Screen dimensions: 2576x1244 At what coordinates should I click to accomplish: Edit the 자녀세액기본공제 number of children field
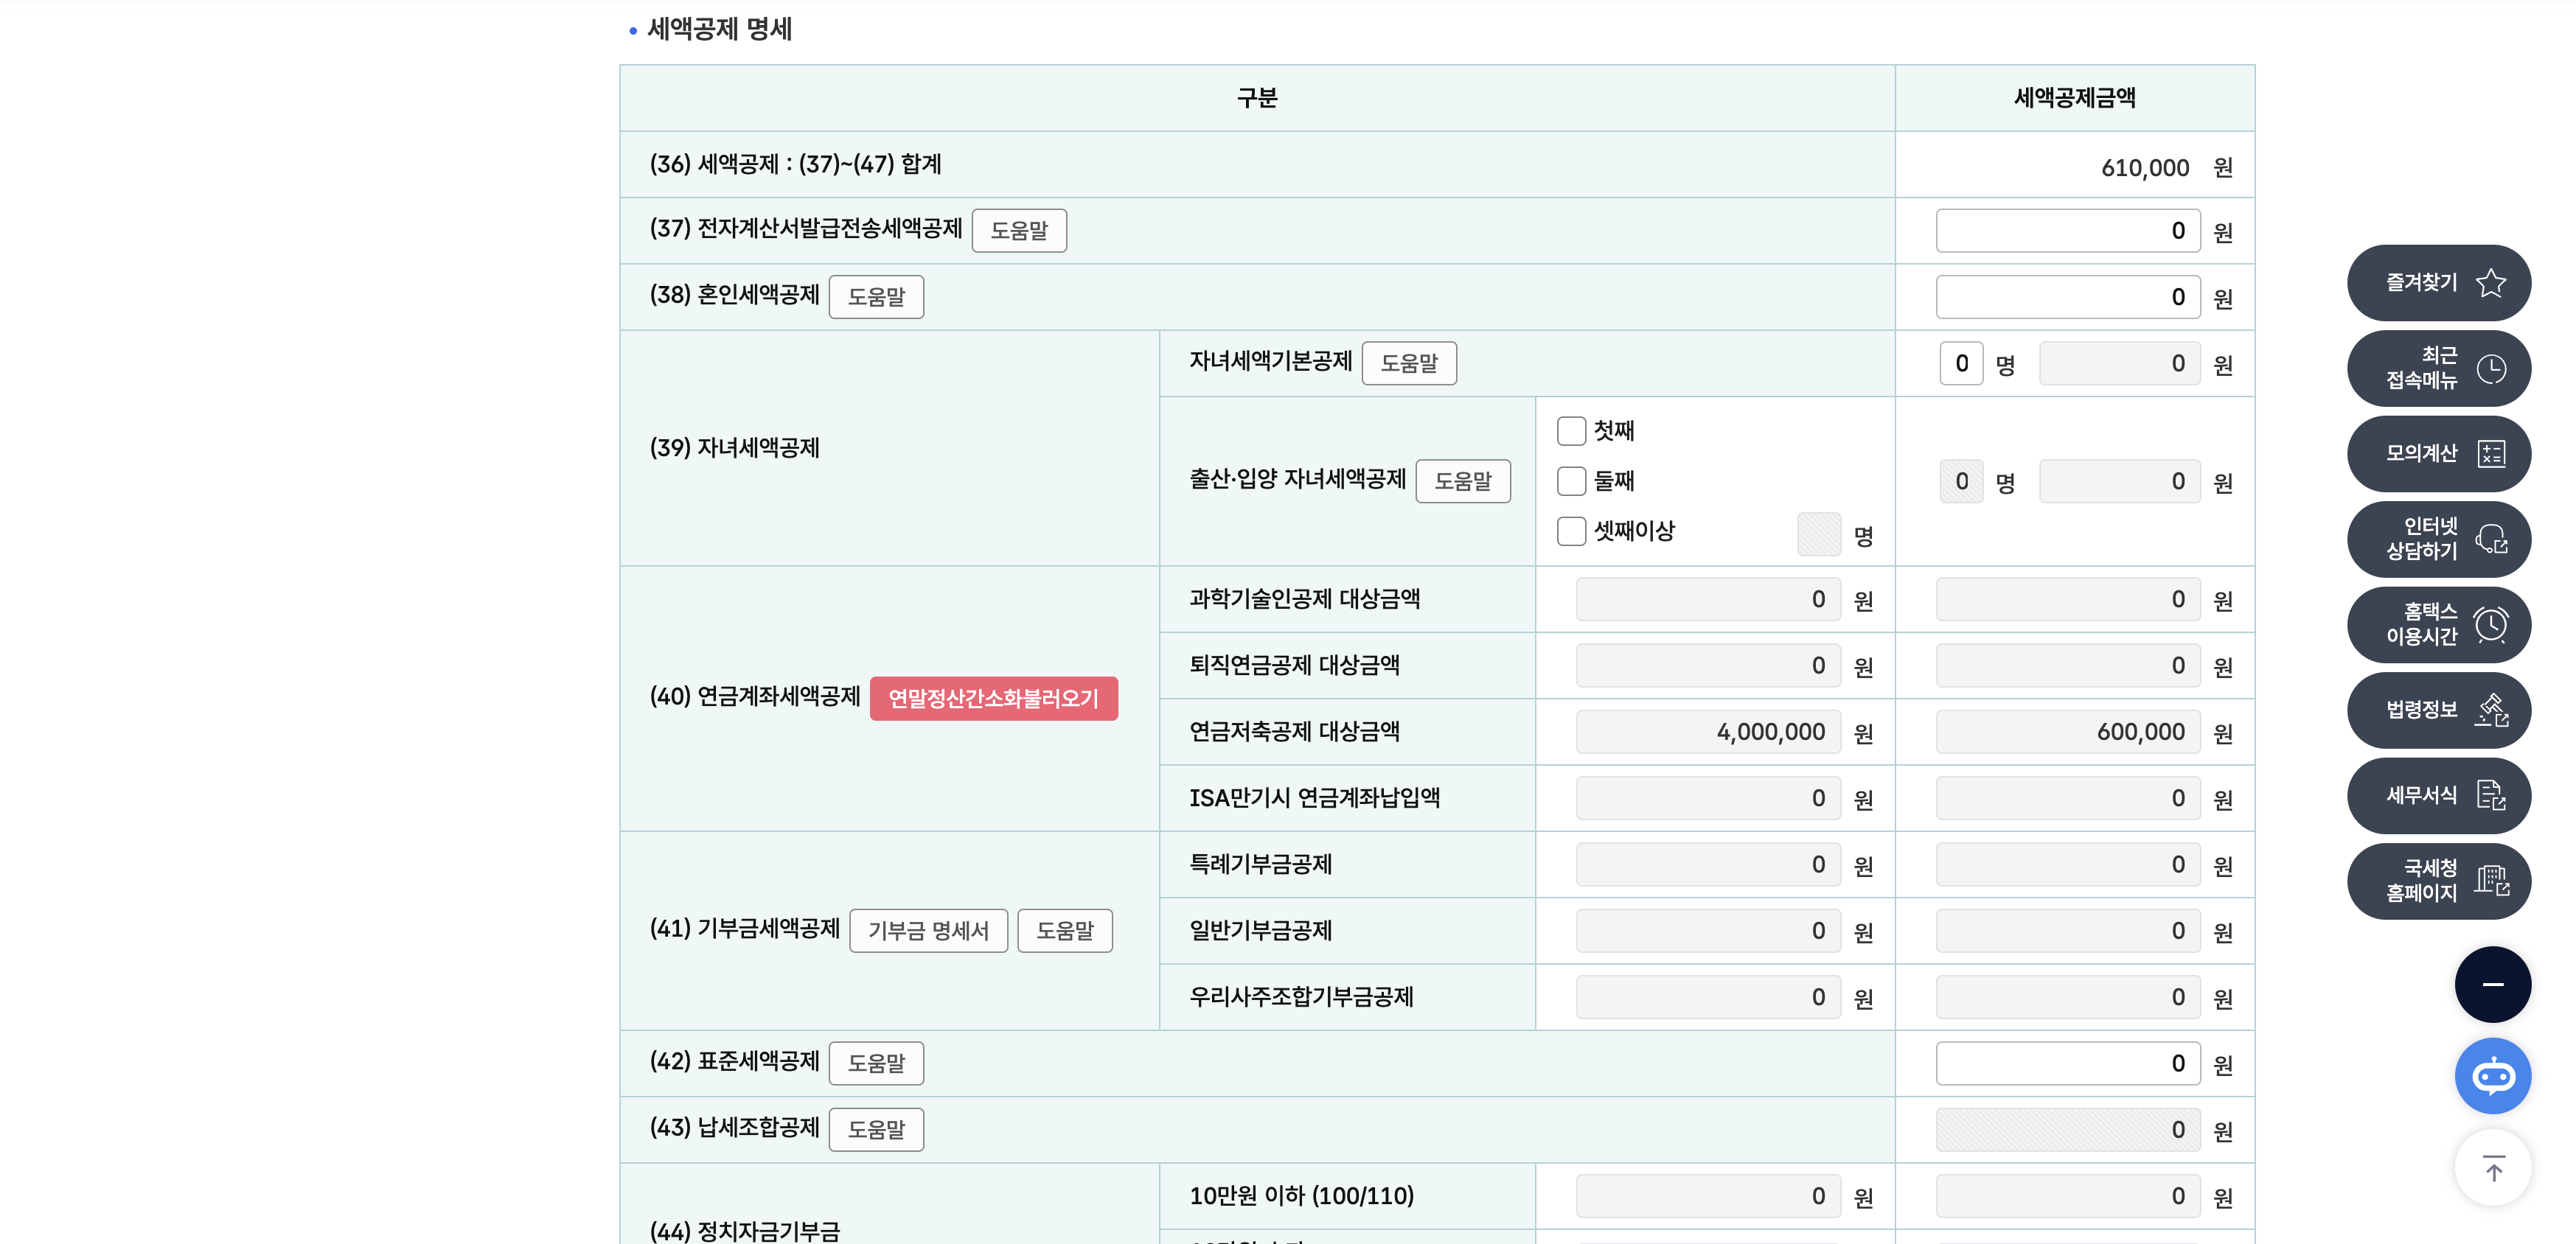click(x=1961, y=363)
